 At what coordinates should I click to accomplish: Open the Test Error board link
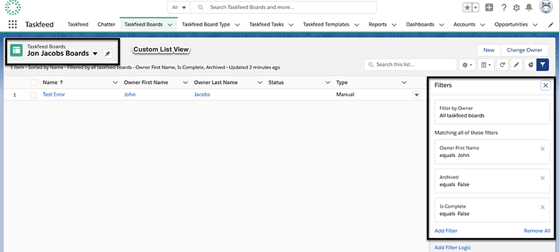click(x=54, y=95)
